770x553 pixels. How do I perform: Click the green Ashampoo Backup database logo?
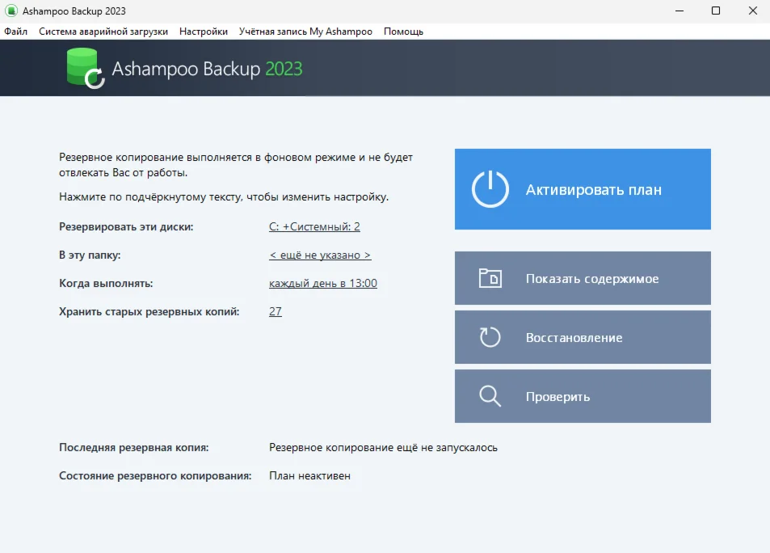(84, 68)
